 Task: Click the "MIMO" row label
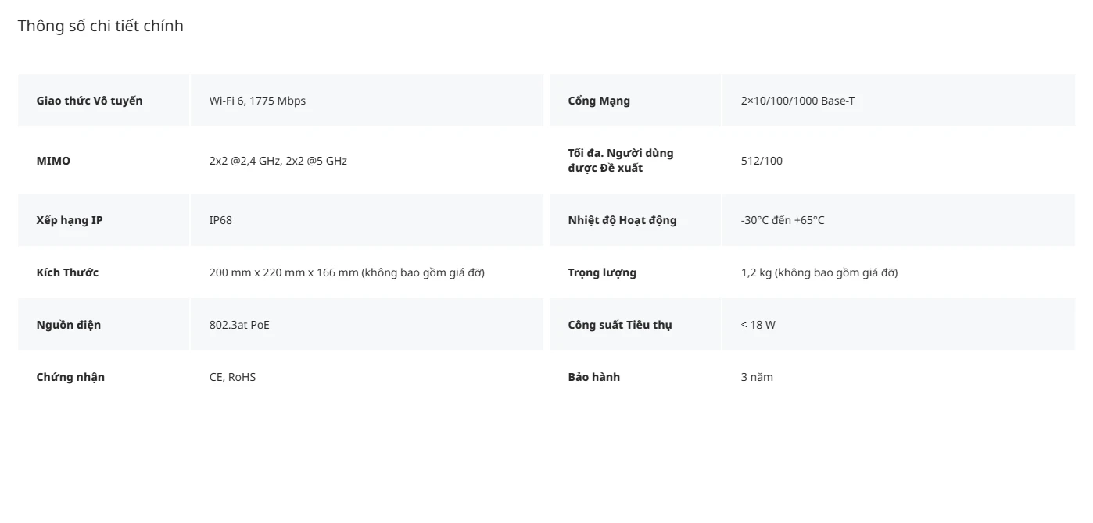tap(53, 161)
